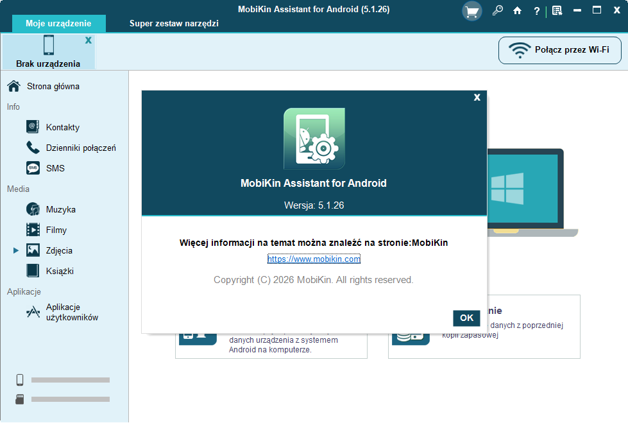Select the Aplikacje użytkowników app icon

(33, 312)
